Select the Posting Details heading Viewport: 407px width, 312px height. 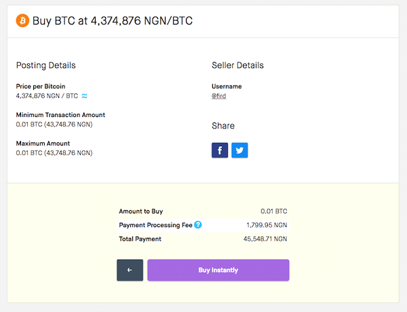tap(45, 65)
